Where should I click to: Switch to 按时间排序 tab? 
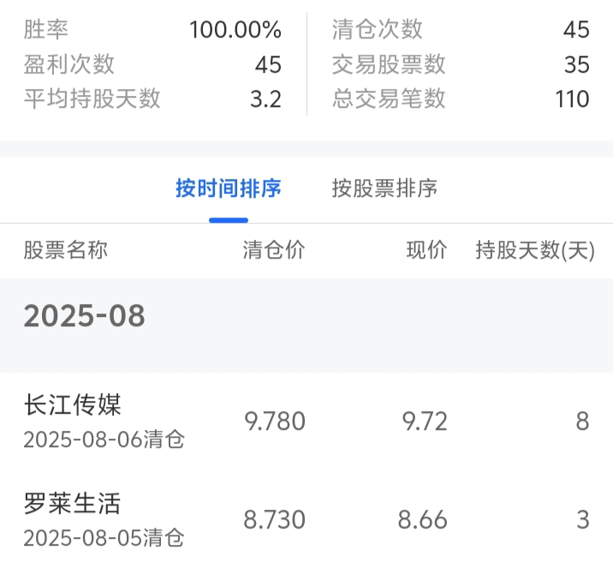point(229,188)
